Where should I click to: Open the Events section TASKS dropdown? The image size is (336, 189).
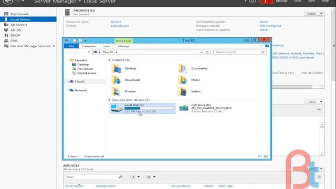click(x=314, y=101)
